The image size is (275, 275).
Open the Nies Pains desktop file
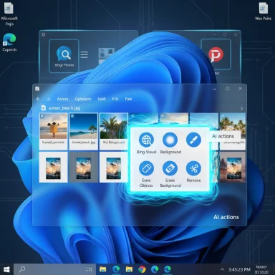click(x=263, y=11)
